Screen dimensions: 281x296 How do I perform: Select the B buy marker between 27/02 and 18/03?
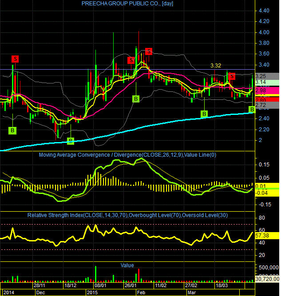204,114
